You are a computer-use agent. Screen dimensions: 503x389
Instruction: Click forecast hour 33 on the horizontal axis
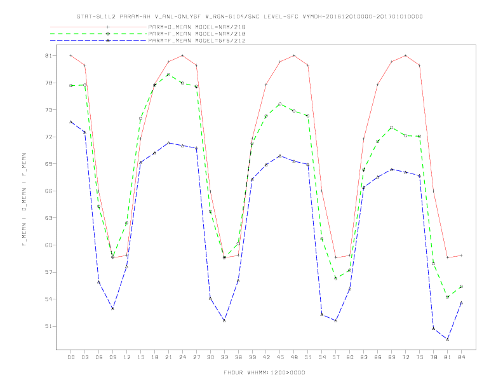(x=224, y=357)
